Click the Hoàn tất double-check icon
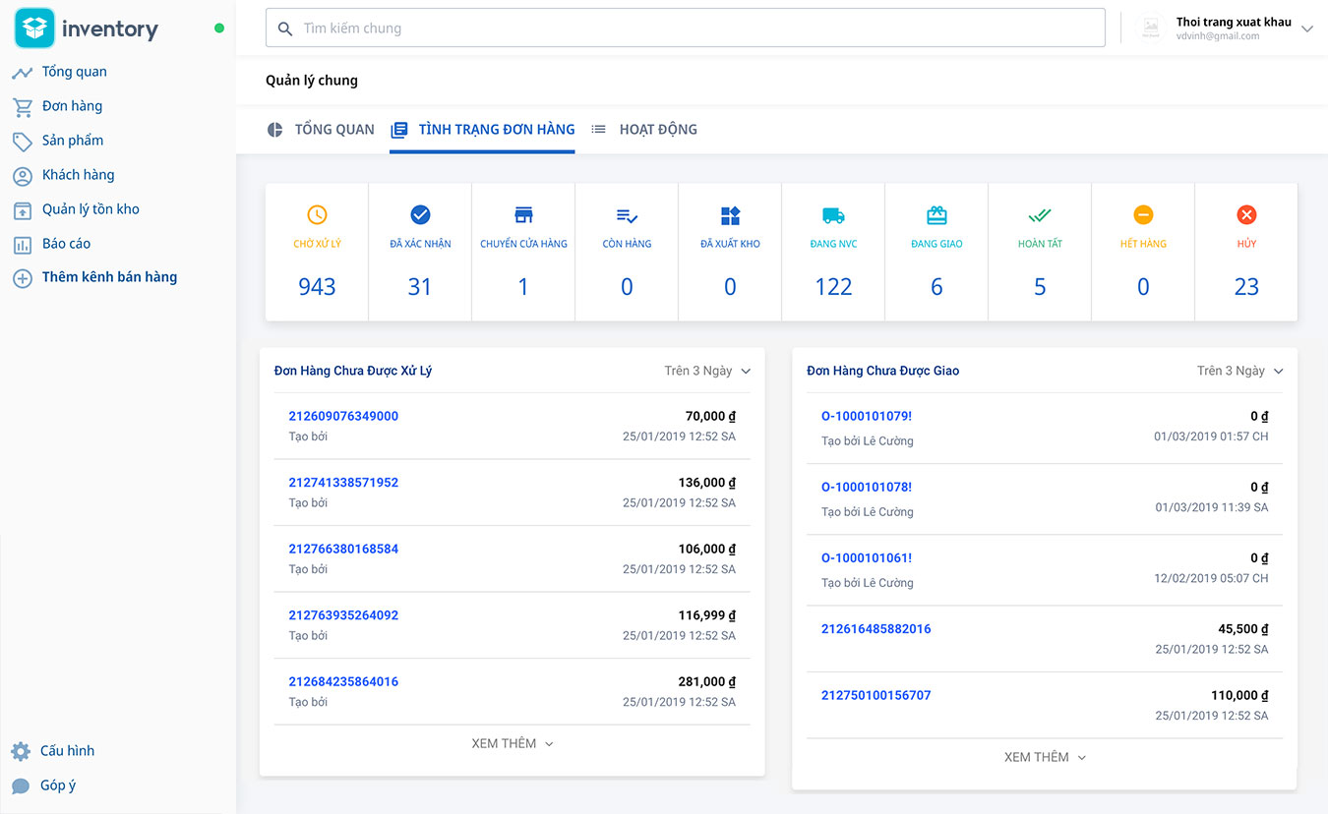The image size is (1328, 814). click(x=1040, y=215)
